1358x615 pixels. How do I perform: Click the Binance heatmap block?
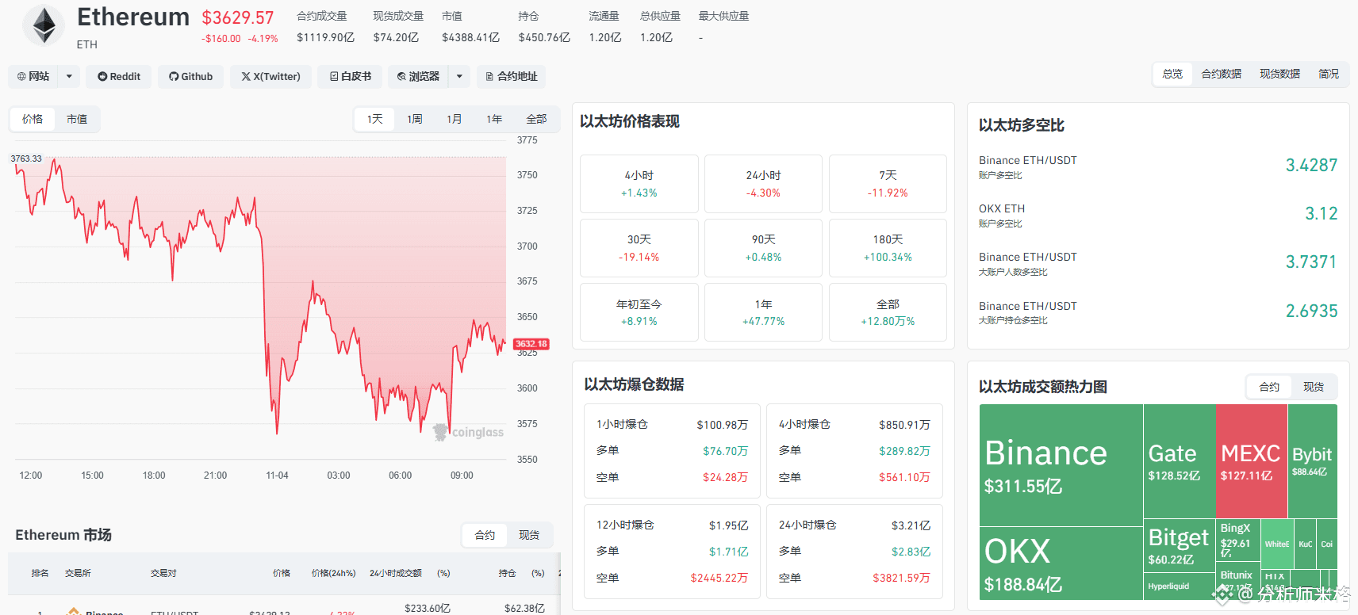pyautogui.click(x=1061, y=465)
